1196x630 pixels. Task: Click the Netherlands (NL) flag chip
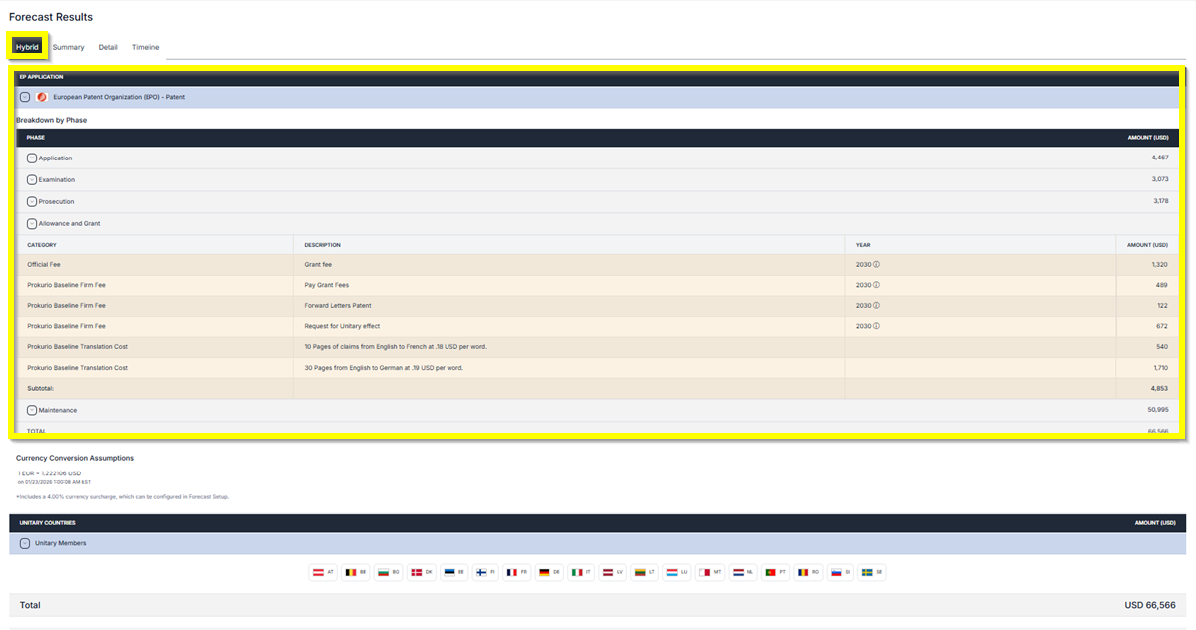tap(743, 573)
